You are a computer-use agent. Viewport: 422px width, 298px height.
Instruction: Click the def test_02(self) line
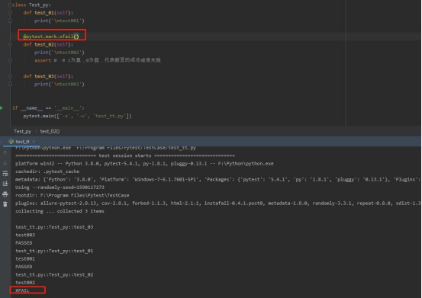(x=48, y=45)
